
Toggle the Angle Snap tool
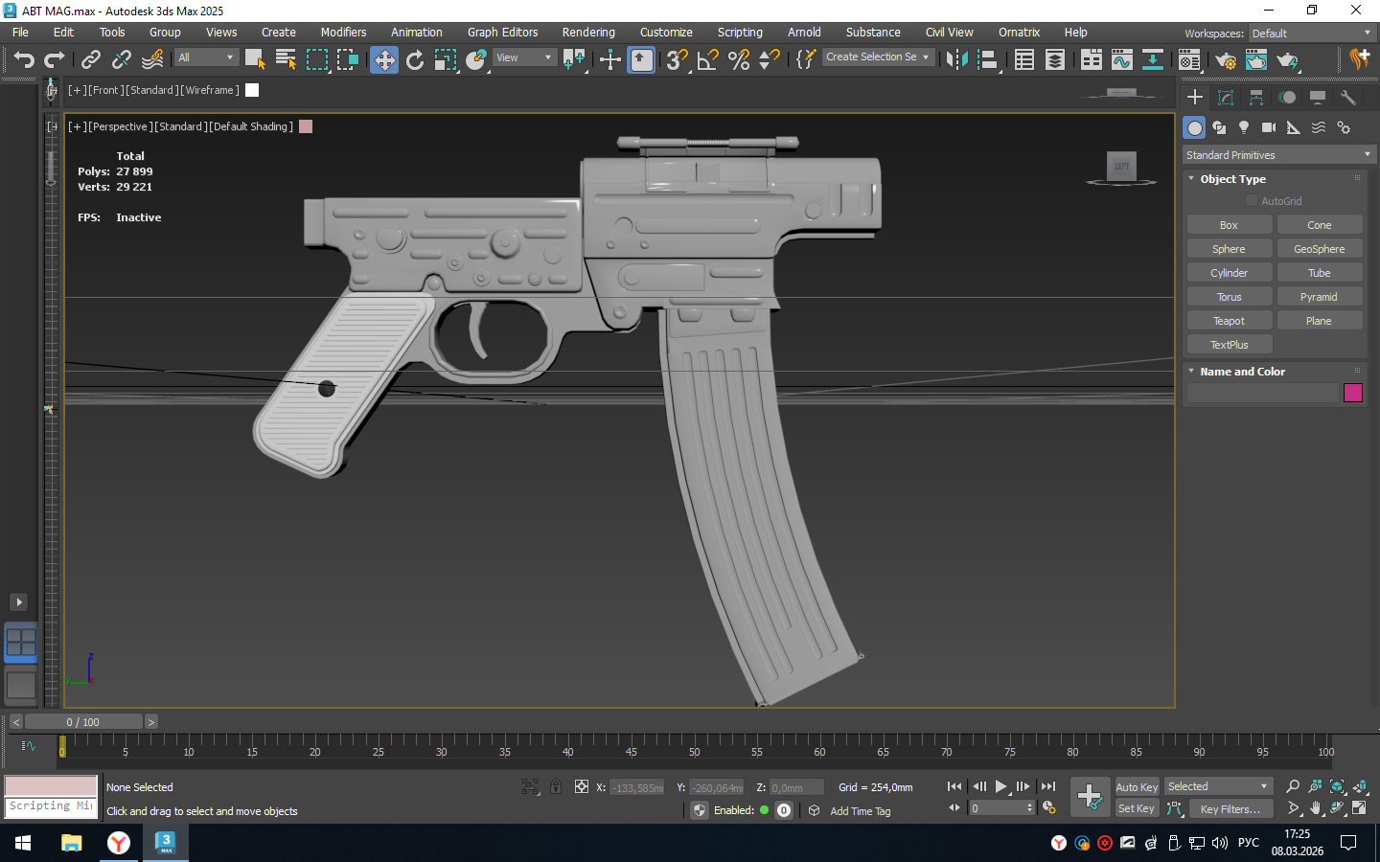(x=708, y=60)
